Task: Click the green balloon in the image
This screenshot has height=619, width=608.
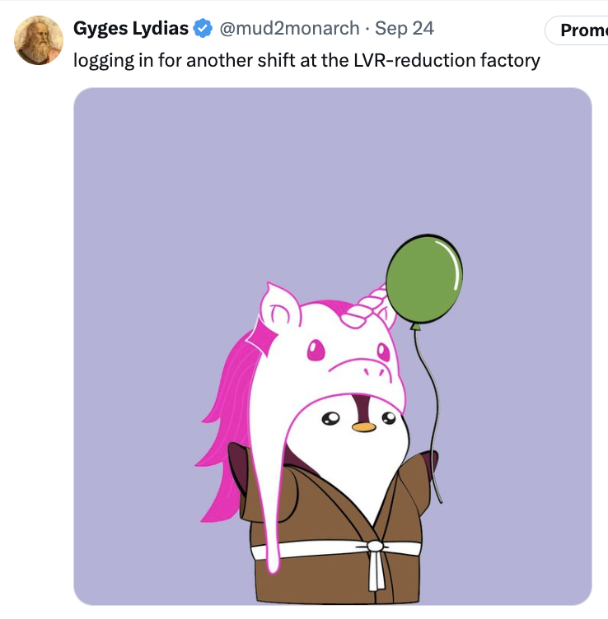Action: coord(424,277)
